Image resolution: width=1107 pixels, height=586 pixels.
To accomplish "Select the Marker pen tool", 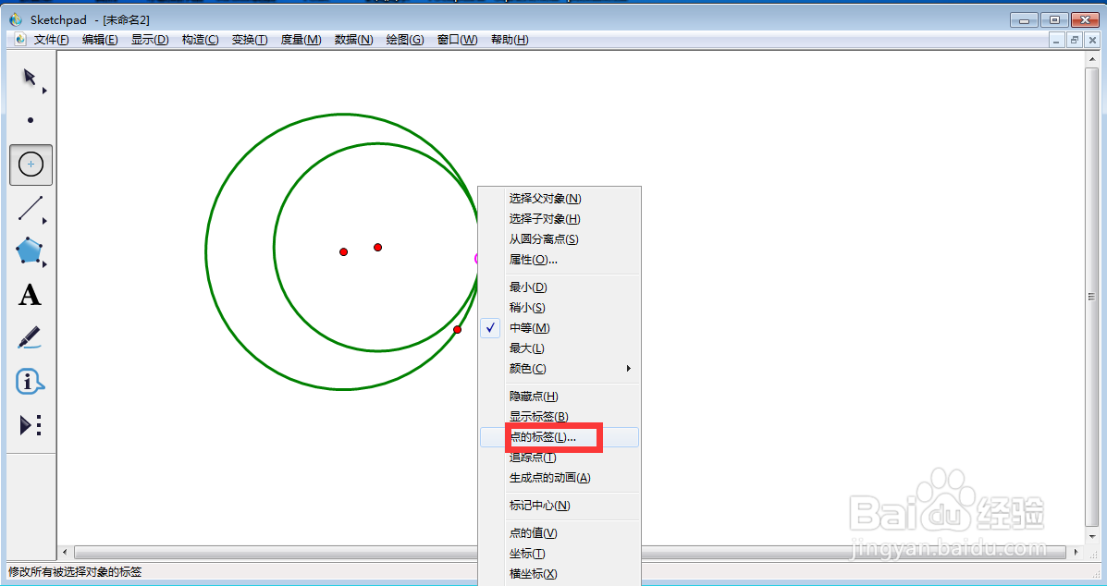I will pos(29,337).
